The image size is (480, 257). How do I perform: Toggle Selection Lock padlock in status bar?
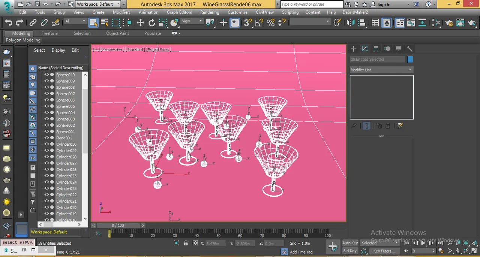tap(186, 243)
